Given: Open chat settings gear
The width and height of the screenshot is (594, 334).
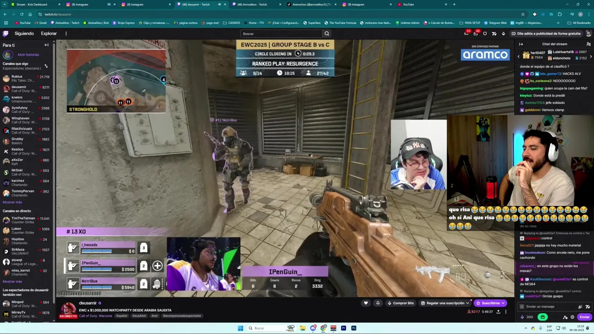Looking at the screenshot, I should [x=572, y=317].
